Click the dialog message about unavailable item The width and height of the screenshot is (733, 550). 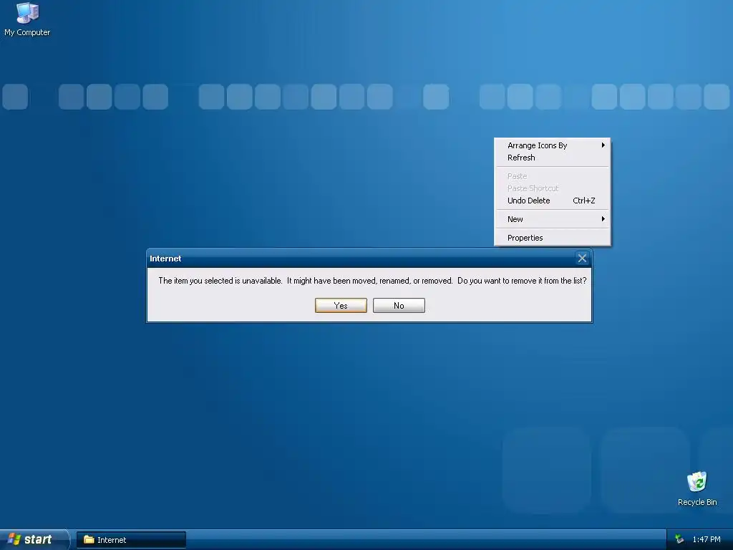(372, 281)
